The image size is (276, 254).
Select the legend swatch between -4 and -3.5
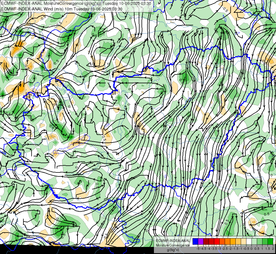click(211, 241)
